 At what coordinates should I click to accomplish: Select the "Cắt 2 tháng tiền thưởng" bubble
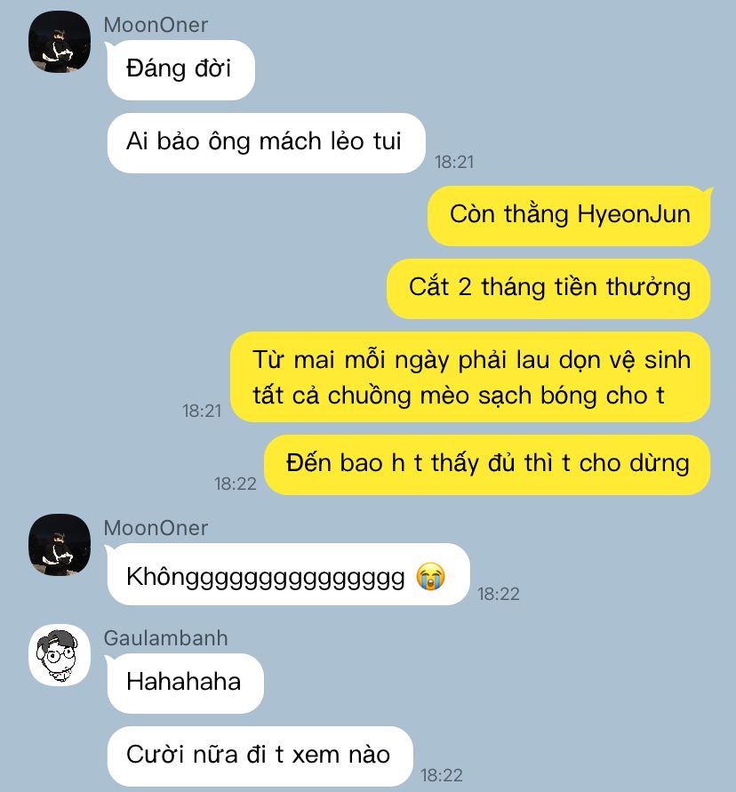pyautogui.click(x=548, y=288)
